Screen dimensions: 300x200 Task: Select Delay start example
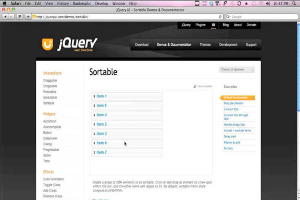point(230,136)
